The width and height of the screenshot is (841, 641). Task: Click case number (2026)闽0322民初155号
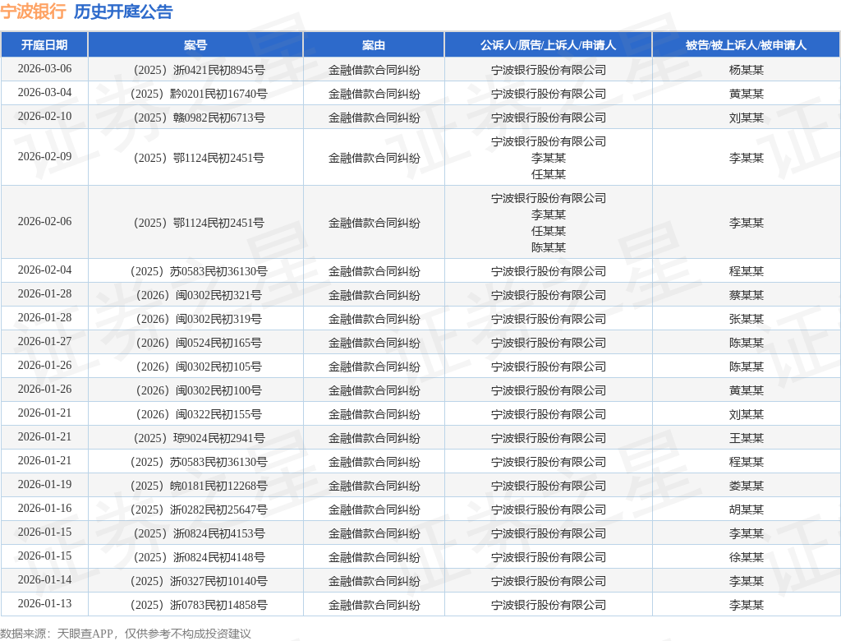(199, 414)
